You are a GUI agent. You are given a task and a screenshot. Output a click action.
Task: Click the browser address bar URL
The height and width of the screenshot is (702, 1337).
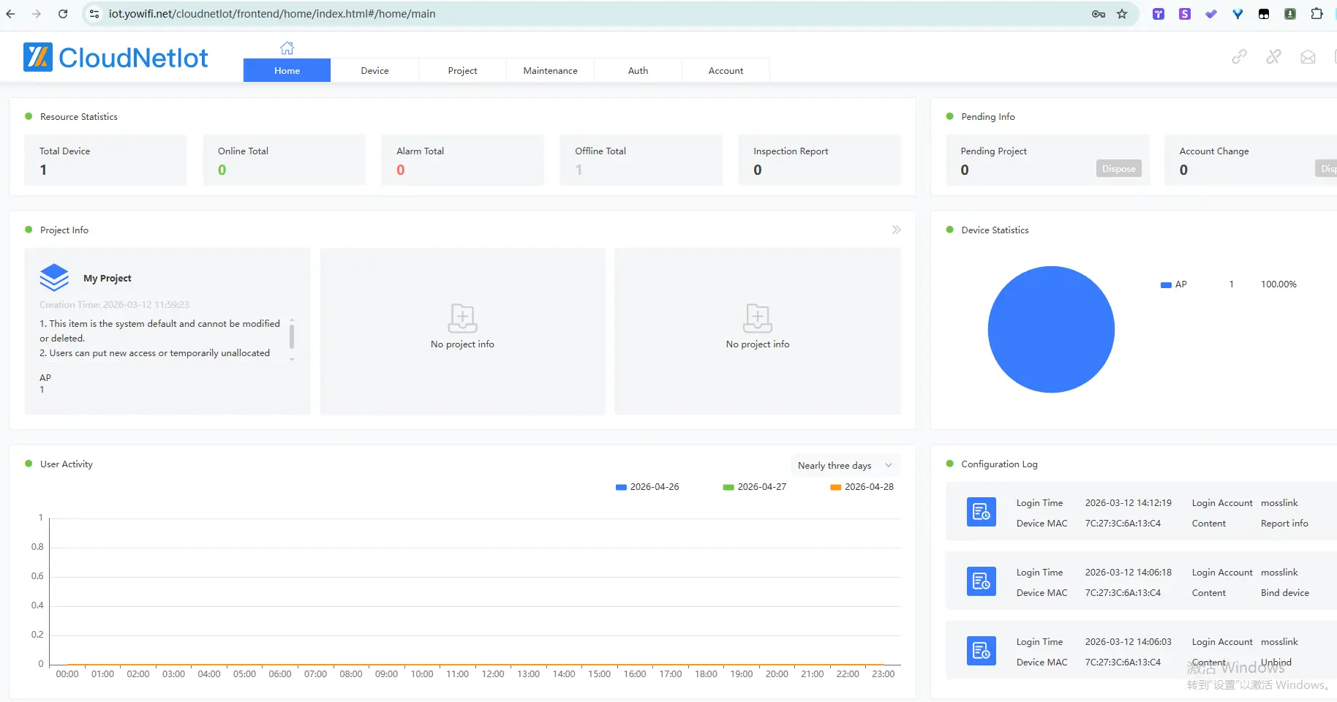click(272, 14)
